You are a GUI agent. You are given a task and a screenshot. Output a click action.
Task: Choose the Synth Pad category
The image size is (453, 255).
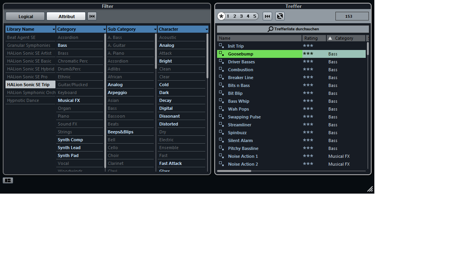point(80,155)
